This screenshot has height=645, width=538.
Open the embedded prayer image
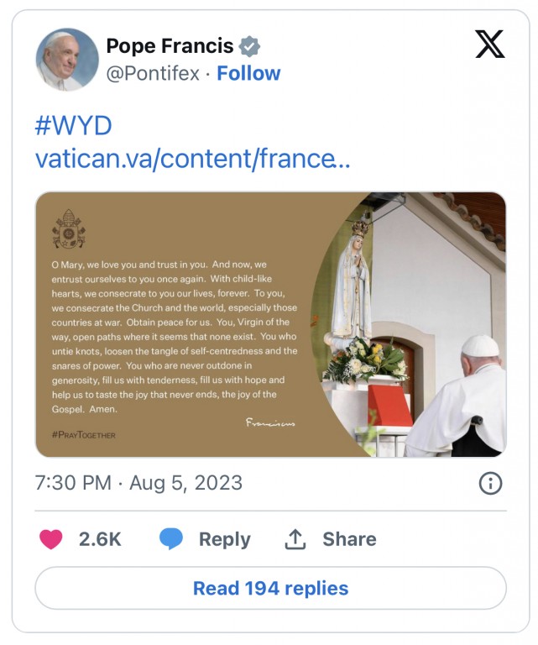pos(270,324)
